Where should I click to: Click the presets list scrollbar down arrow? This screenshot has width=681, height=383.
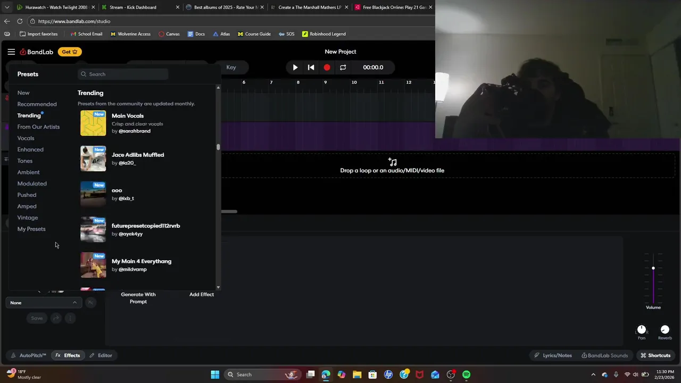click(x=218, y=287)
